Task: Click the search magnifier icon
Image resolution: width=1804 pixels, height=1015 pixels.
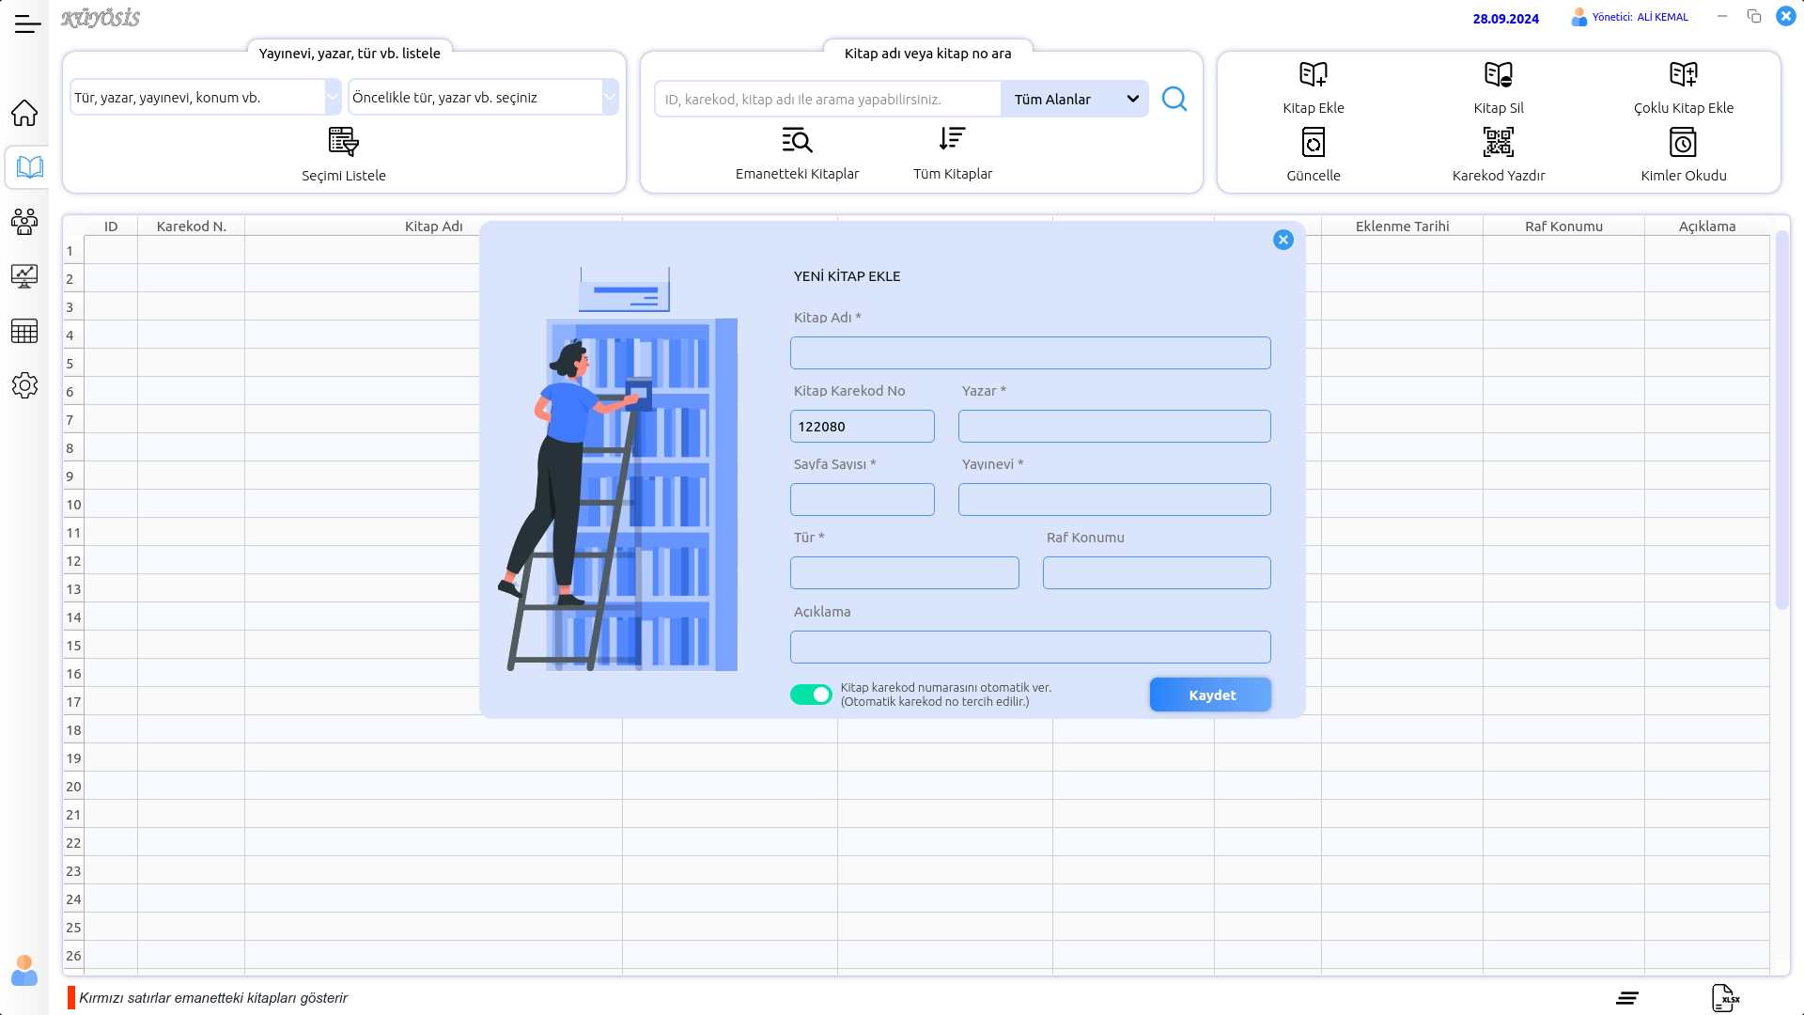Action: (x=1174, y=99)
